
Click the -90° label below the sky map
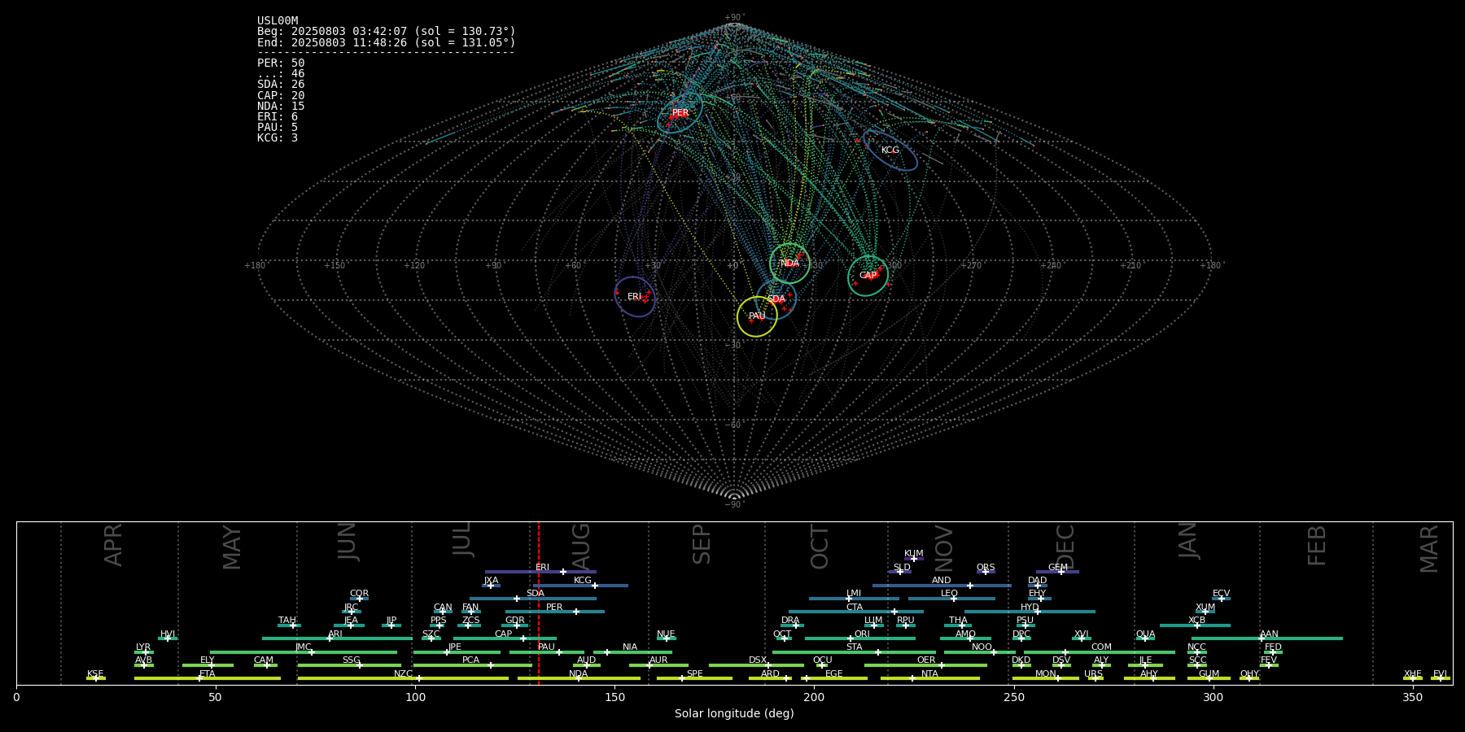(x=734, y=505)
